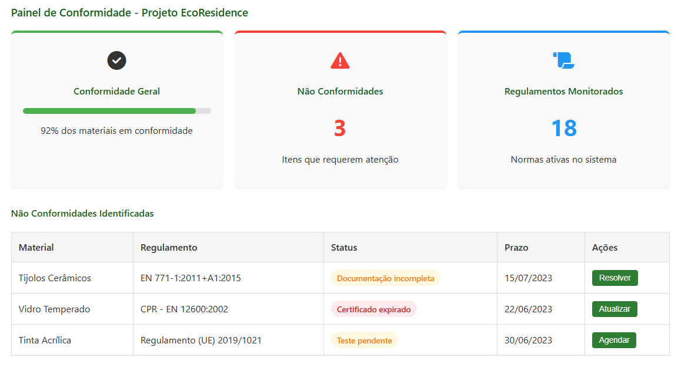Click the checkmark circle icon
Viewport: 678px width, 371px height.
coord(116,60)
